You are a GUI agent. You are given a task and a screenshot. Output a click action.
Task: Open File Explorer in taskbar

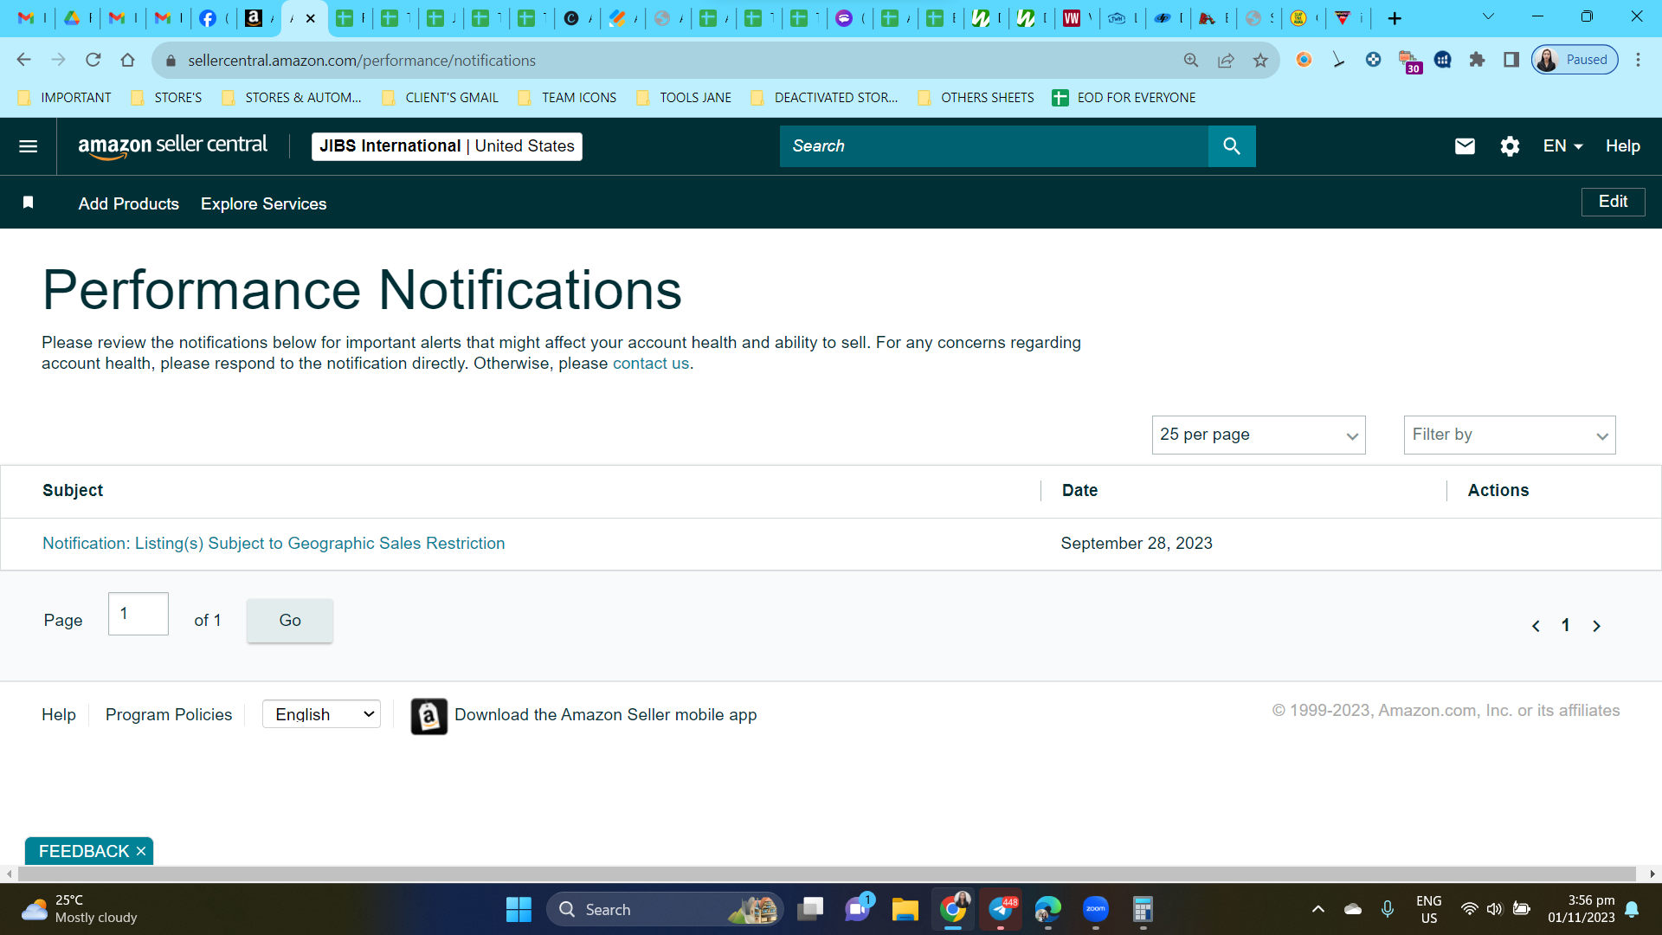(905, 909)
